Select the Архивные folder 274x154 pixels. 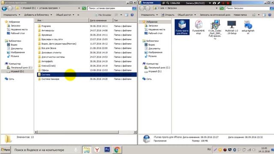click(x=47, y=35)
